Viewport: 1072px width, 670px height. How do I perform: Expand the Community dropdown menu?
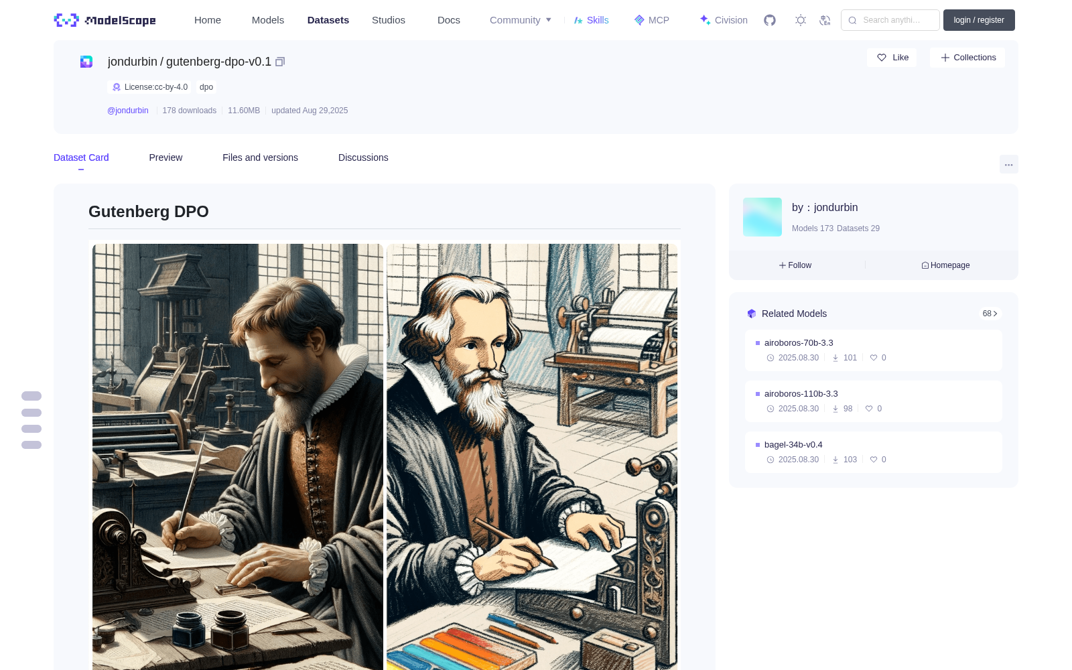(521, 20)
